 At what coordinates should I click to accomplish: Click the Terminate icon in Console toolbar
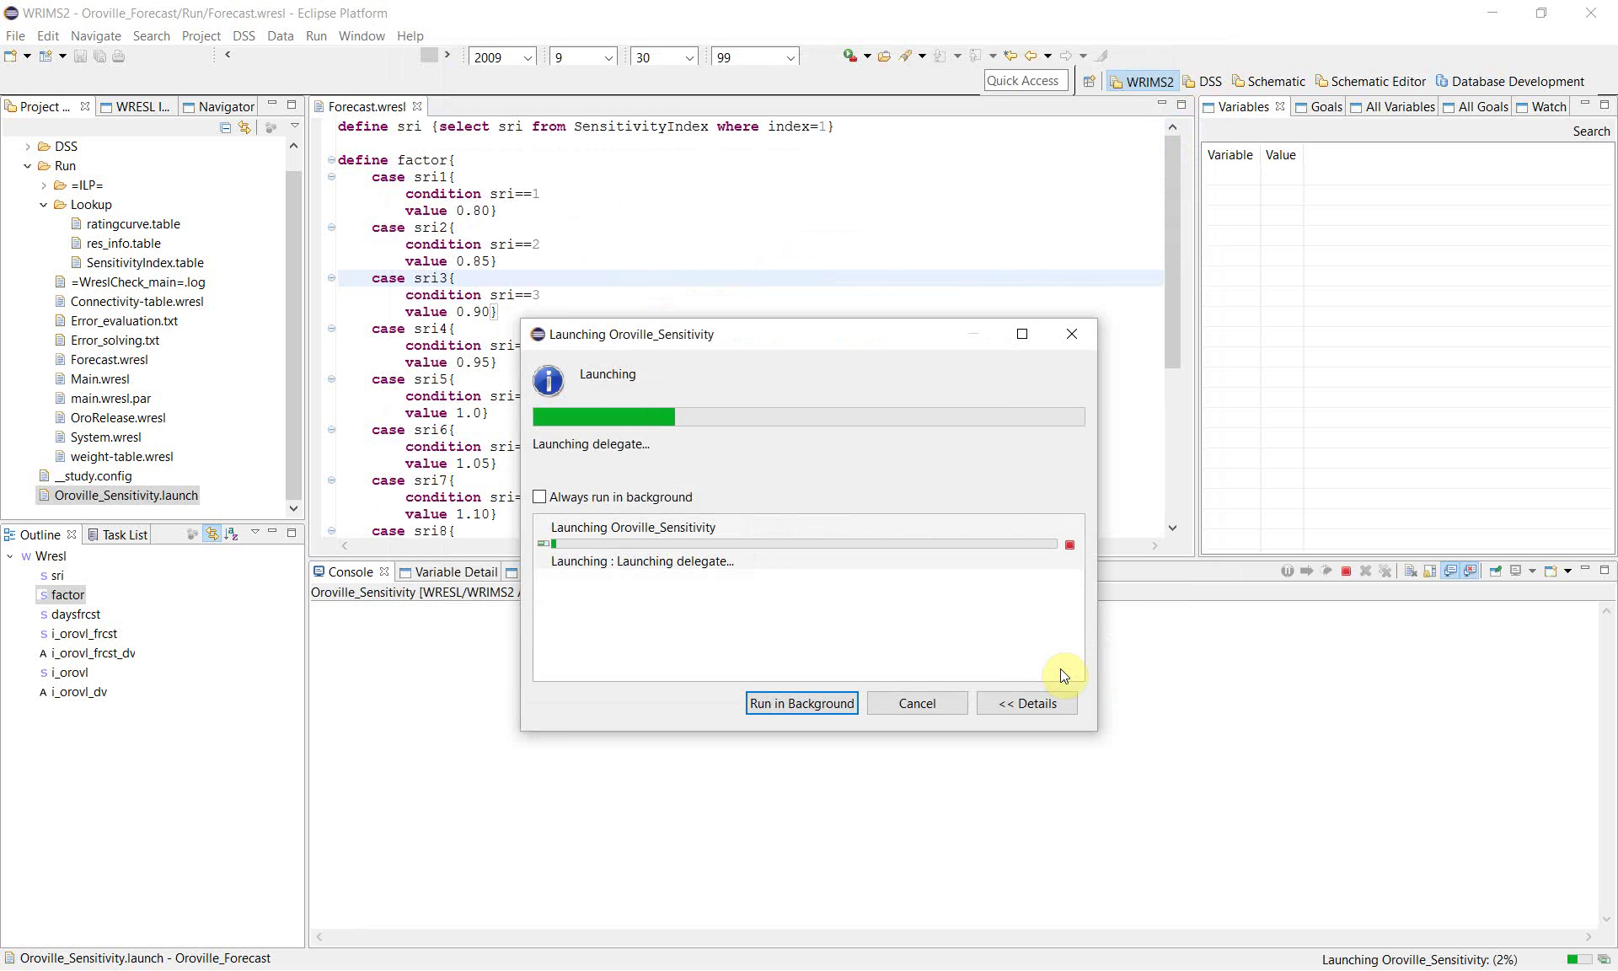[1346, 571]
